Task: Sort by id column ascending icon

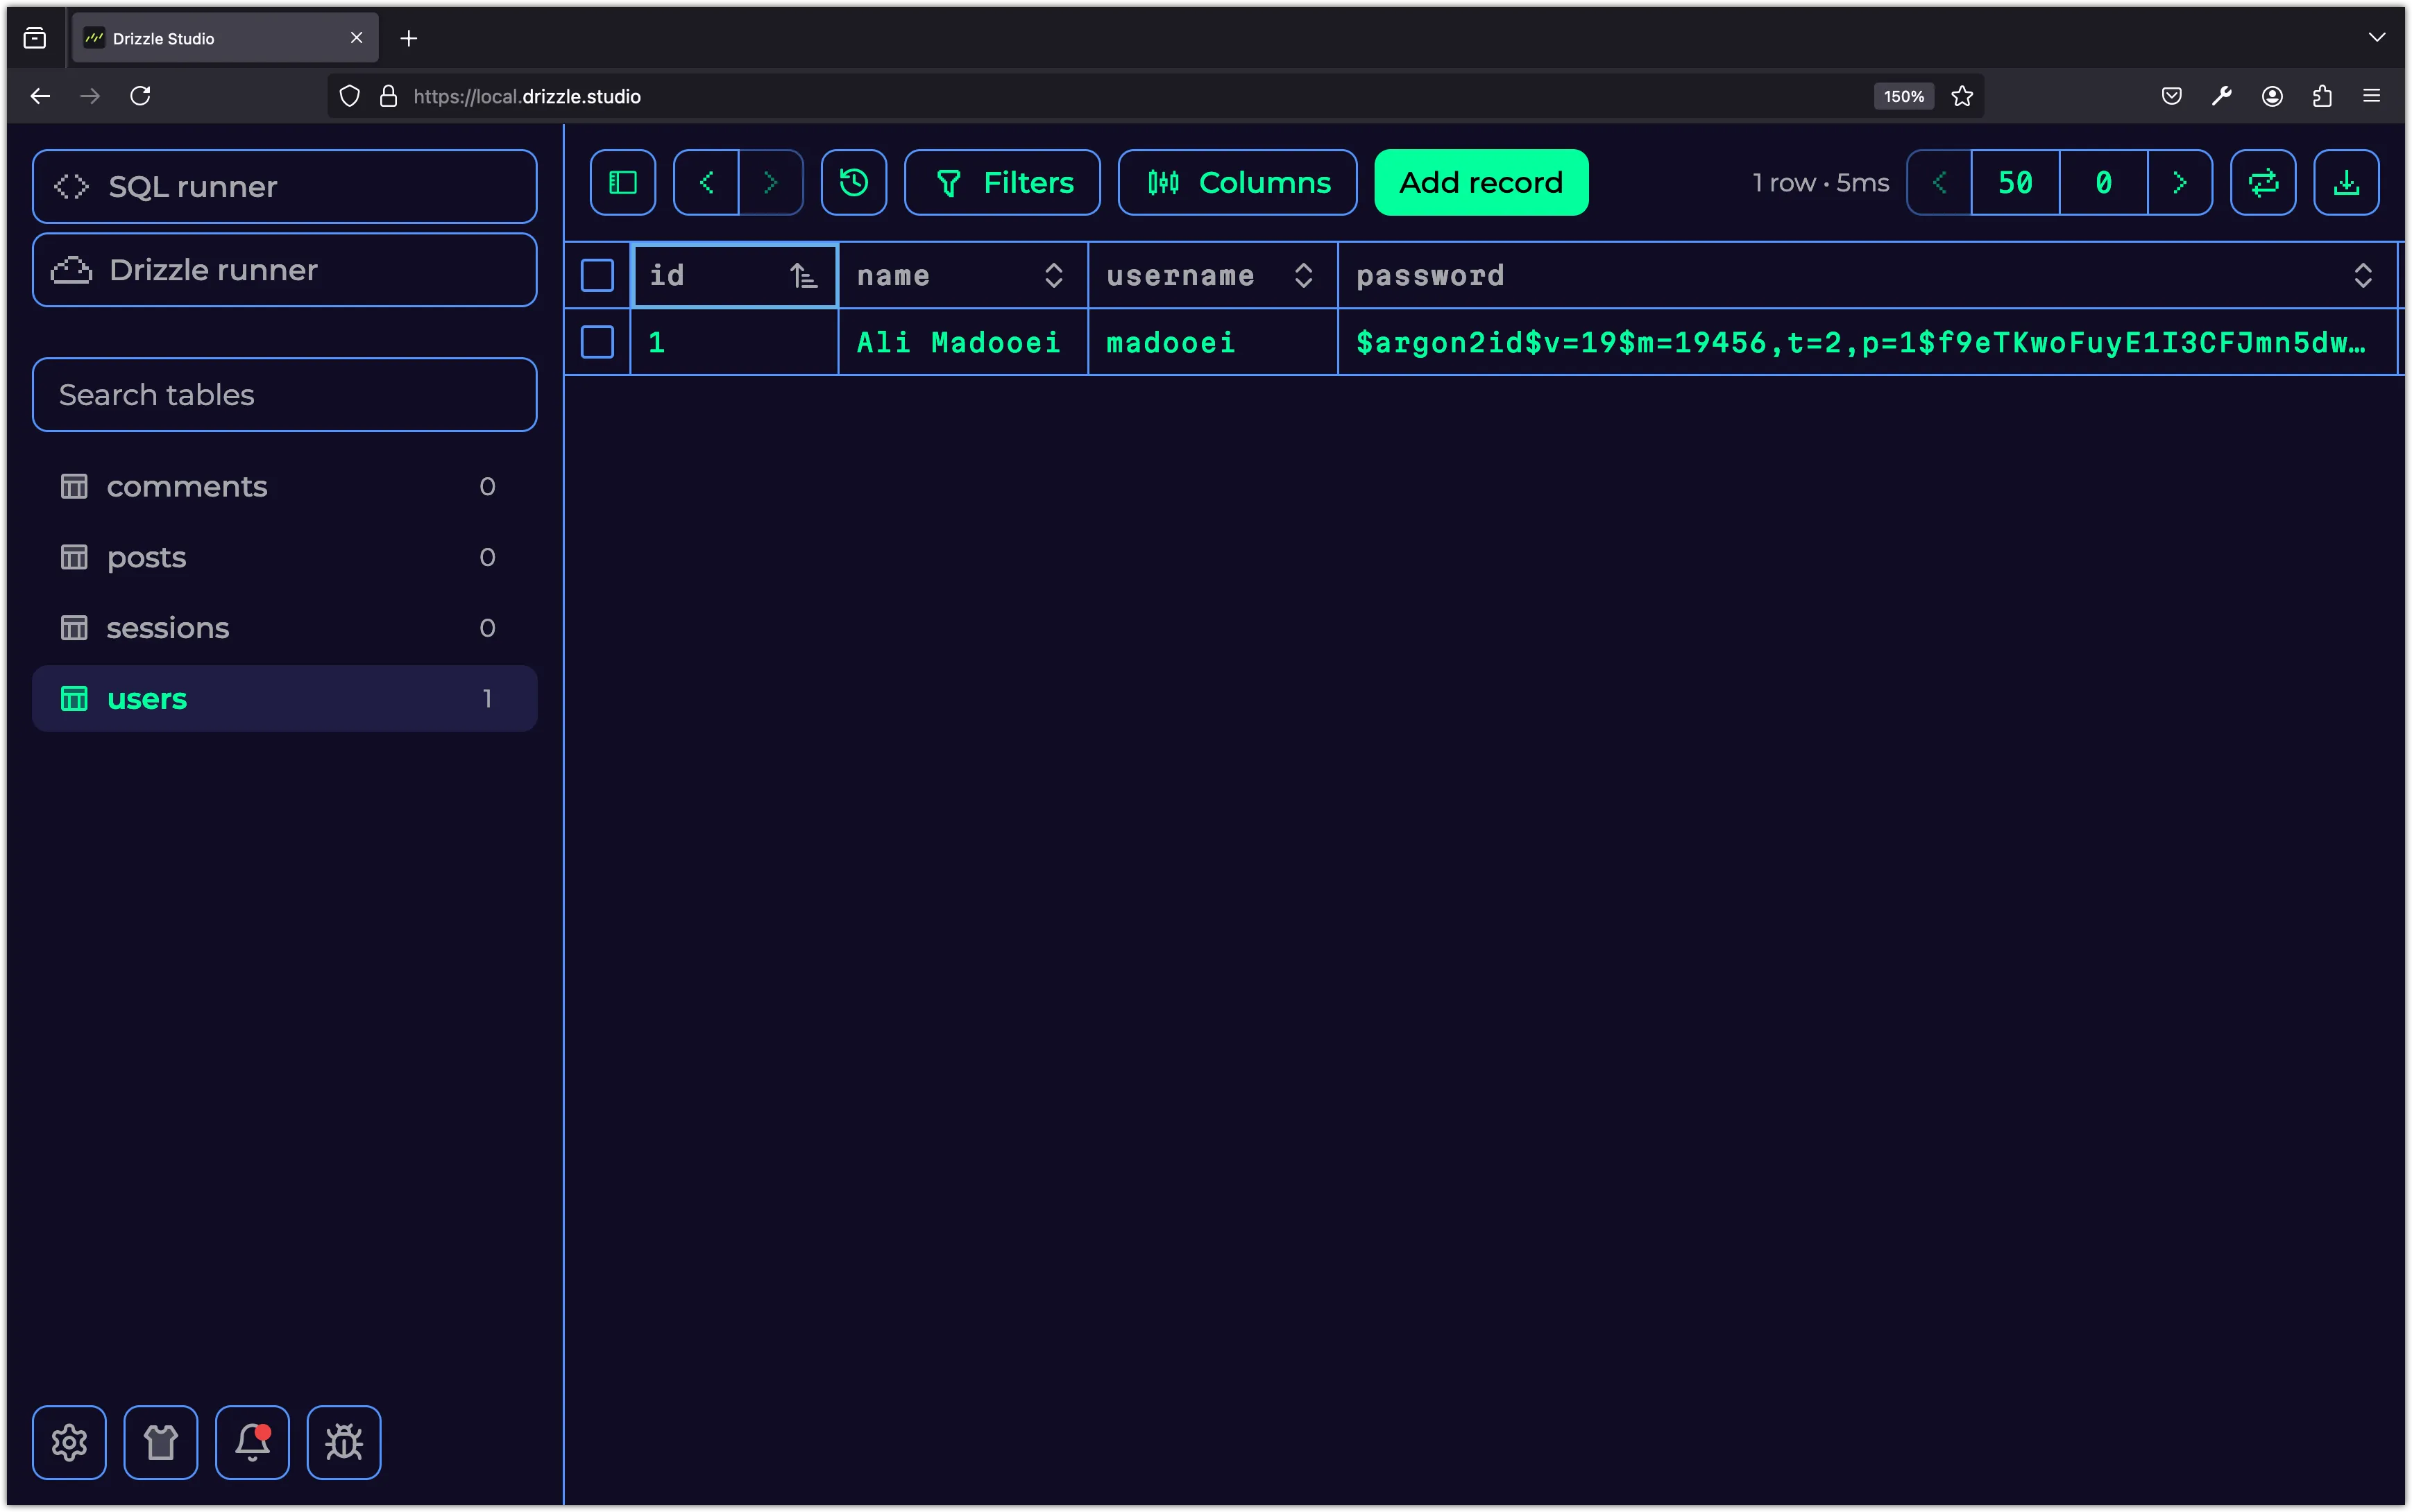Action: pos(804,275)
